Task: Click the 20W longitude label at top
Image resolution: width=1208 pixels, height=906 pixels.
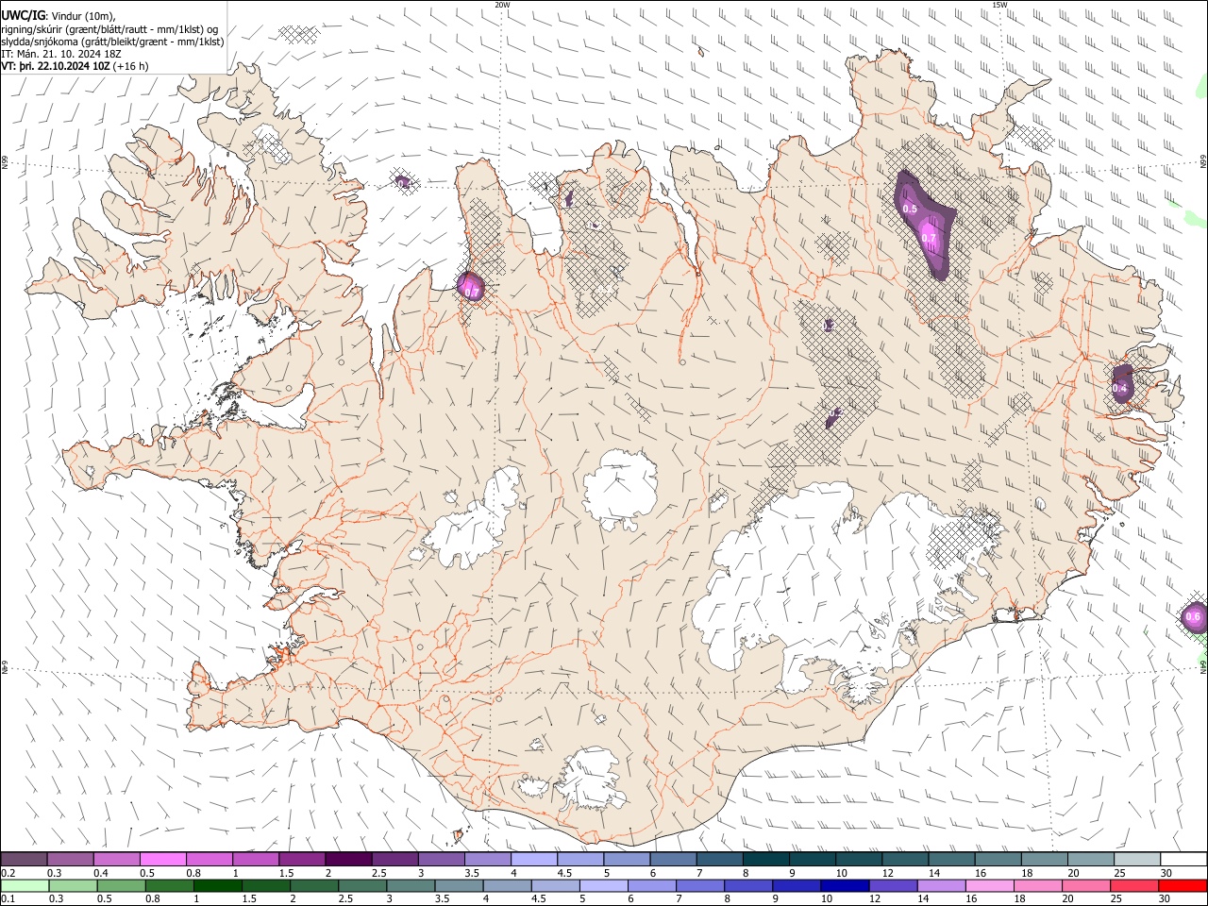Action: tap(502, 5)
